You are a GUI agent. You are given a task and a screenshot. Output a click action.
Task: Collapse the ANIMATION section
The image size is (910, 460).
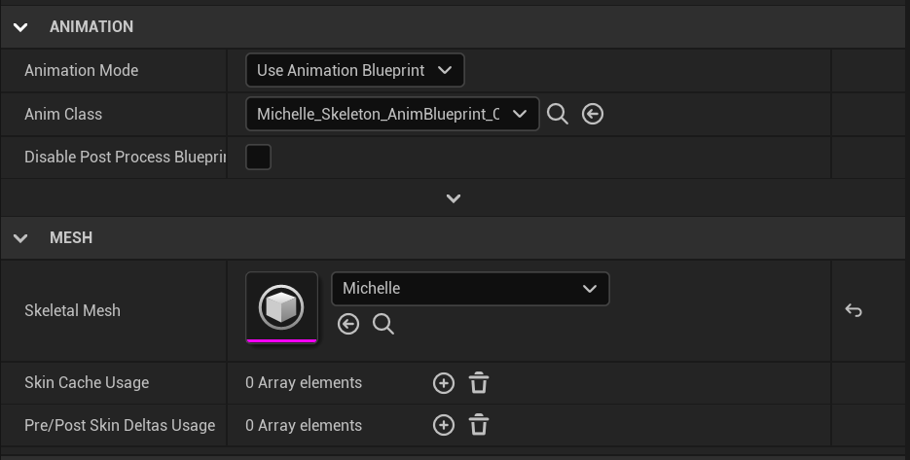pos(20,26)
